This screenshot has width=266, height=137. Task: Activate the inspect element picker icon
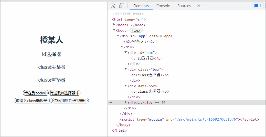point(113,6)
